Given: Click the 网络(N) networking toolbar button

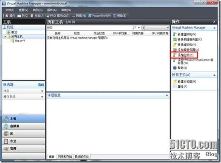Looking at the screenshot, I should (x=79, y=16).
